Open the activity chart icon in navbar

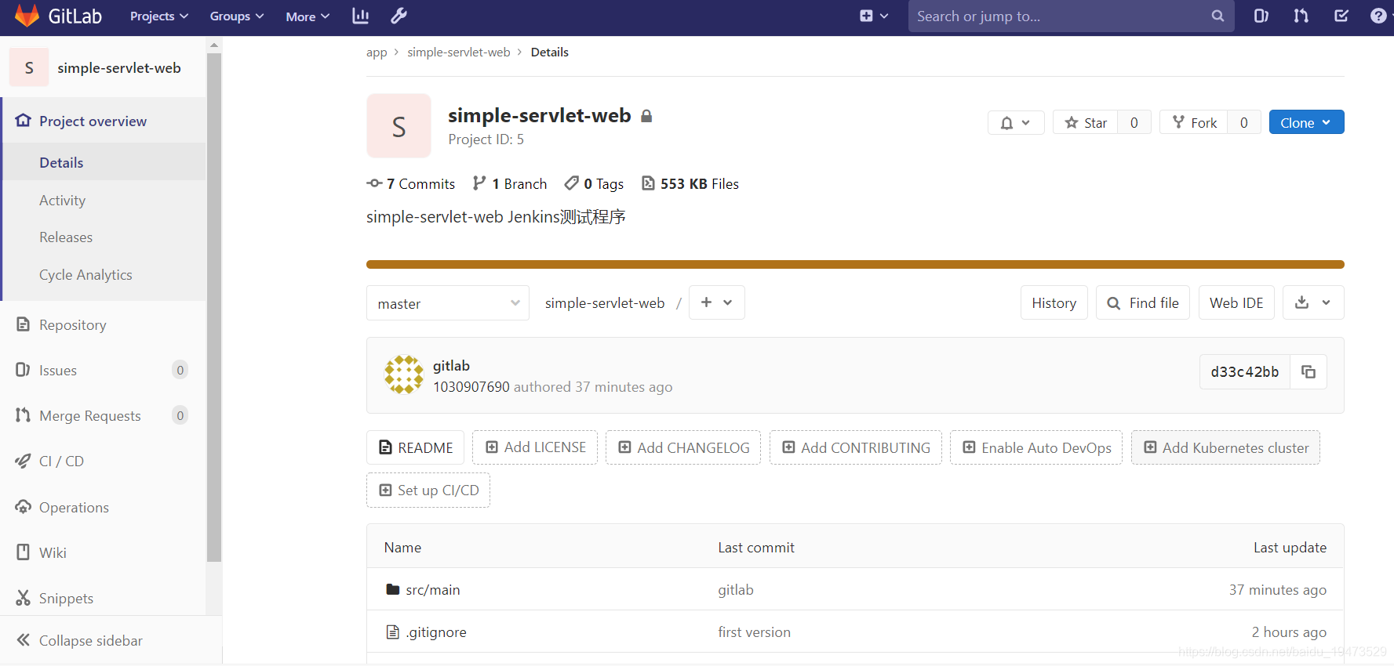361,16
